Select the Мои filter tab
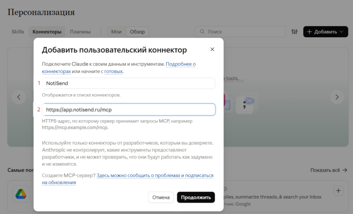This screenshot has height=214, width=353. [x=117, y=32]
